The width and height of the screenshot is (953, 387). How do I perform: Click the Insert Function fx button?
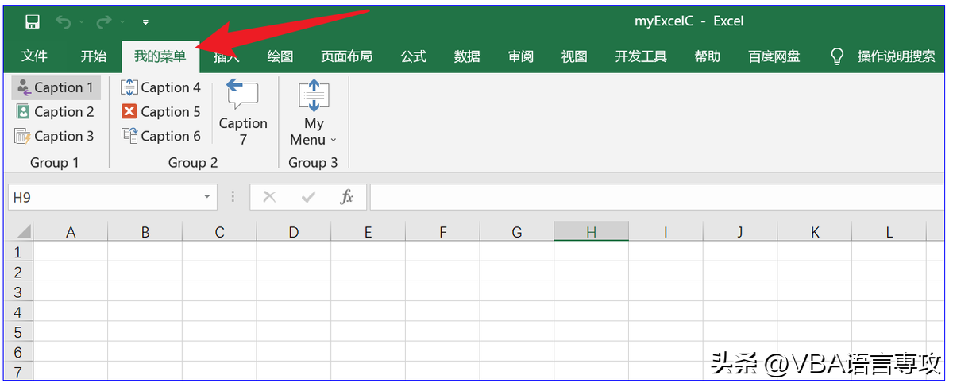click(346, 197)
